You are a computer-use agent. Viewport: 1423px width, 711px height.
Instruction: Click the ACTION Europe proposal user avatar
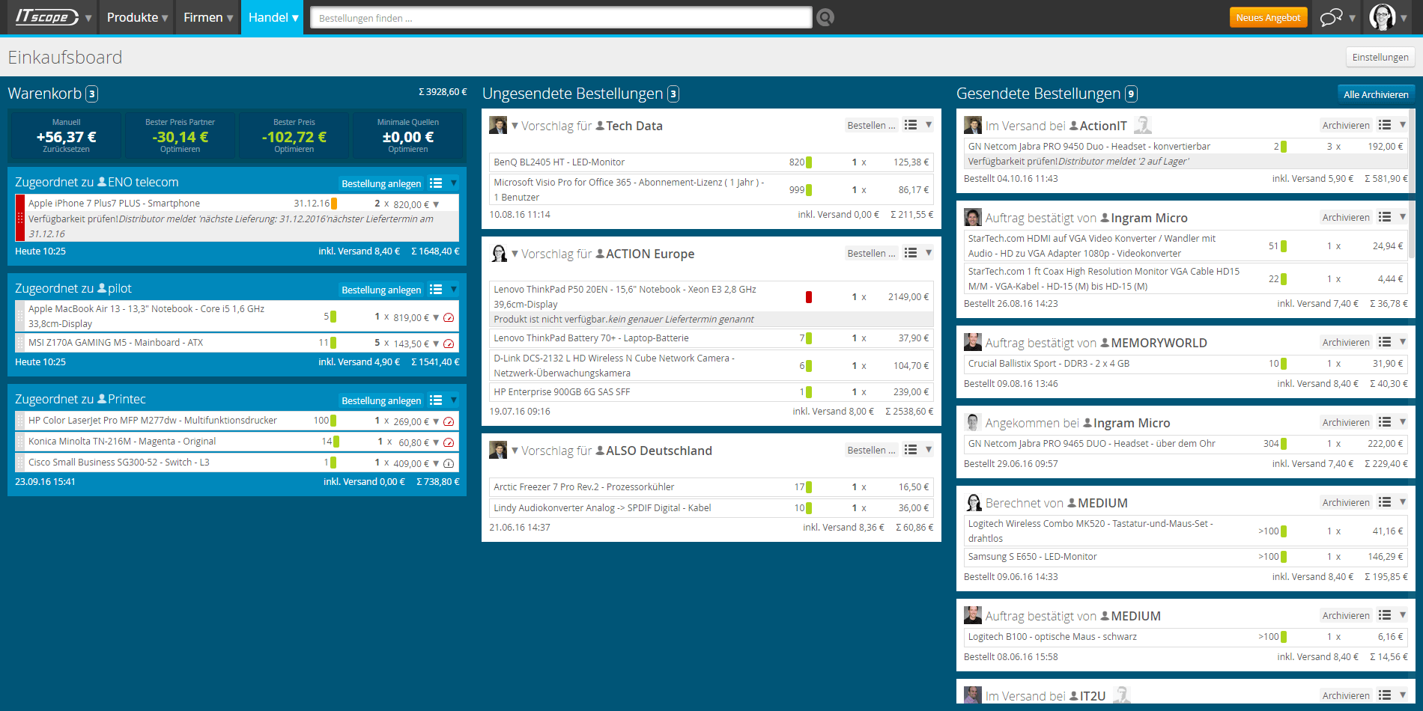pos(498,253)
